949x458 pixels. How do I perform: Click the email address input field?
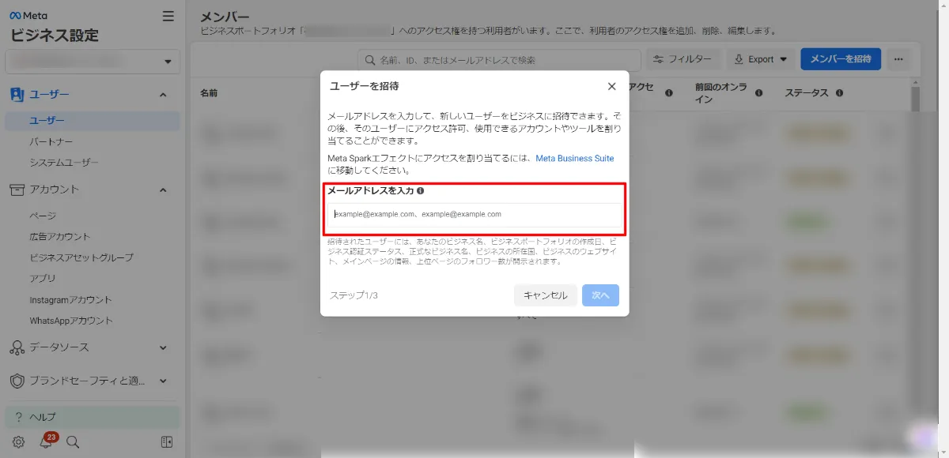(475, 214)
